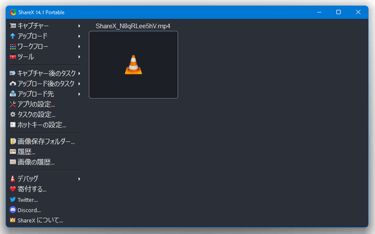Click the ShareX logo in title bar

click(x=13, y=12)
